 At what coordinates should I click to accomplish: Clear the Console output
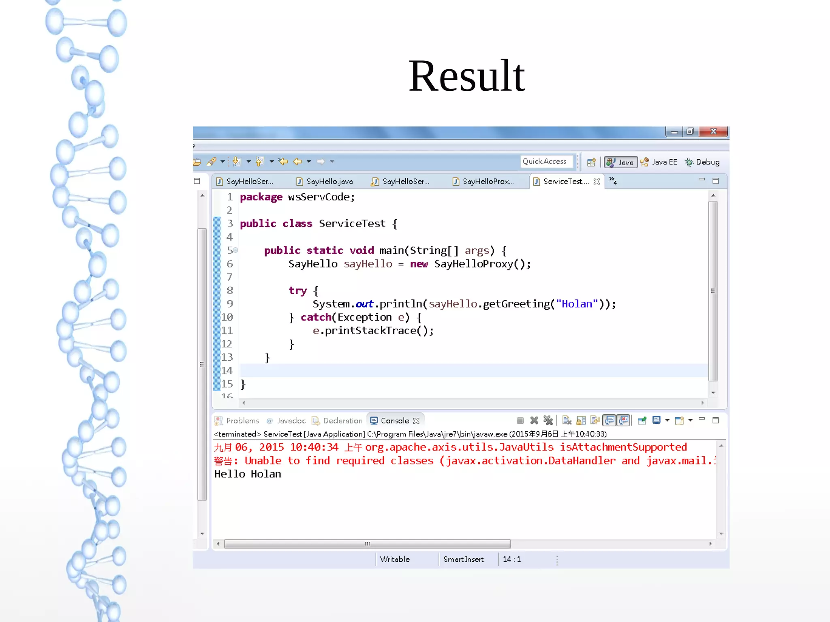coord(567,421)
